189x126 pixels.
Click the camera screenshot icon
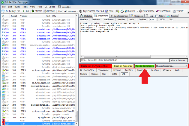pyautogui.click(x=118, y=11)
